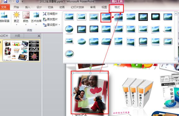This screenshot has width=179, height=116.
Task: Open the 幻灯片放映 ribbon tab
Action: pos(77,7)
